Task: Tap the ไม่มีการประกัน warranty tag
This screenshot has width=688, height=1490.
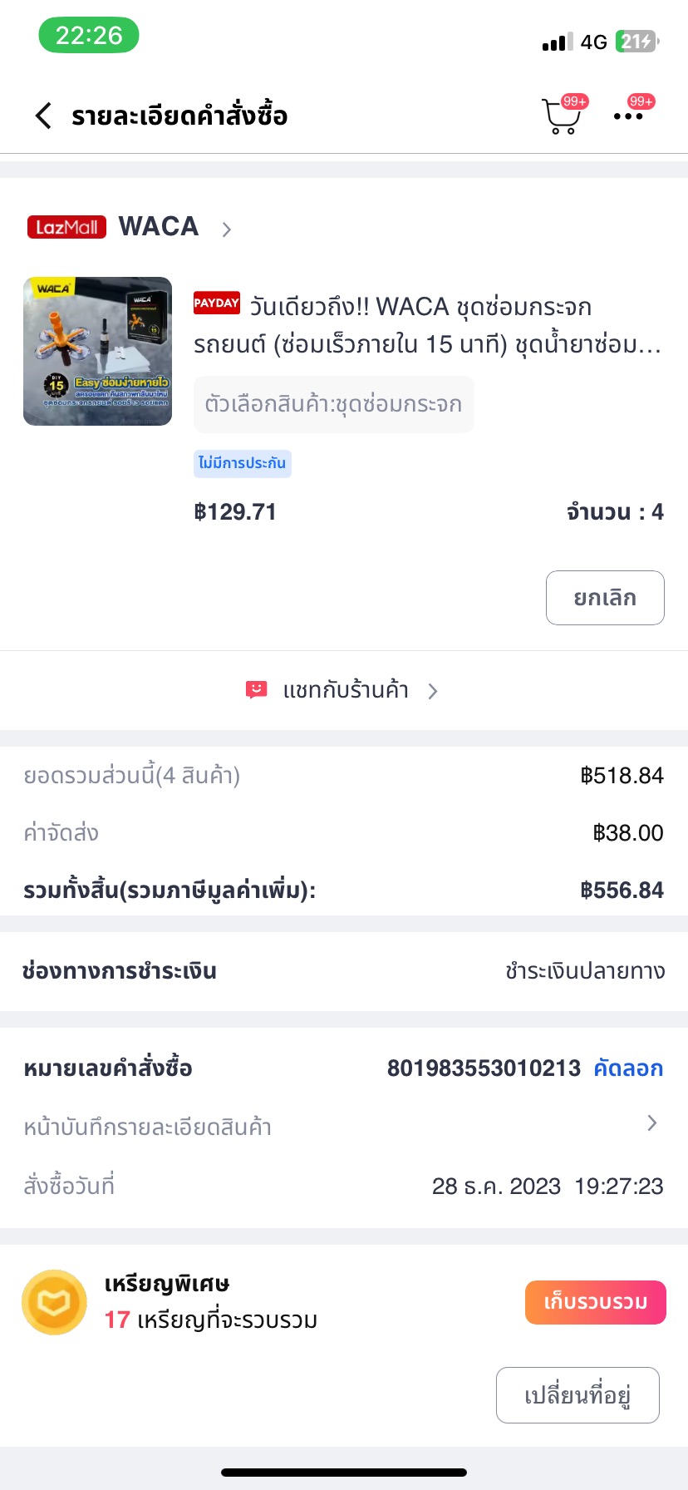Action: [242, 463]
